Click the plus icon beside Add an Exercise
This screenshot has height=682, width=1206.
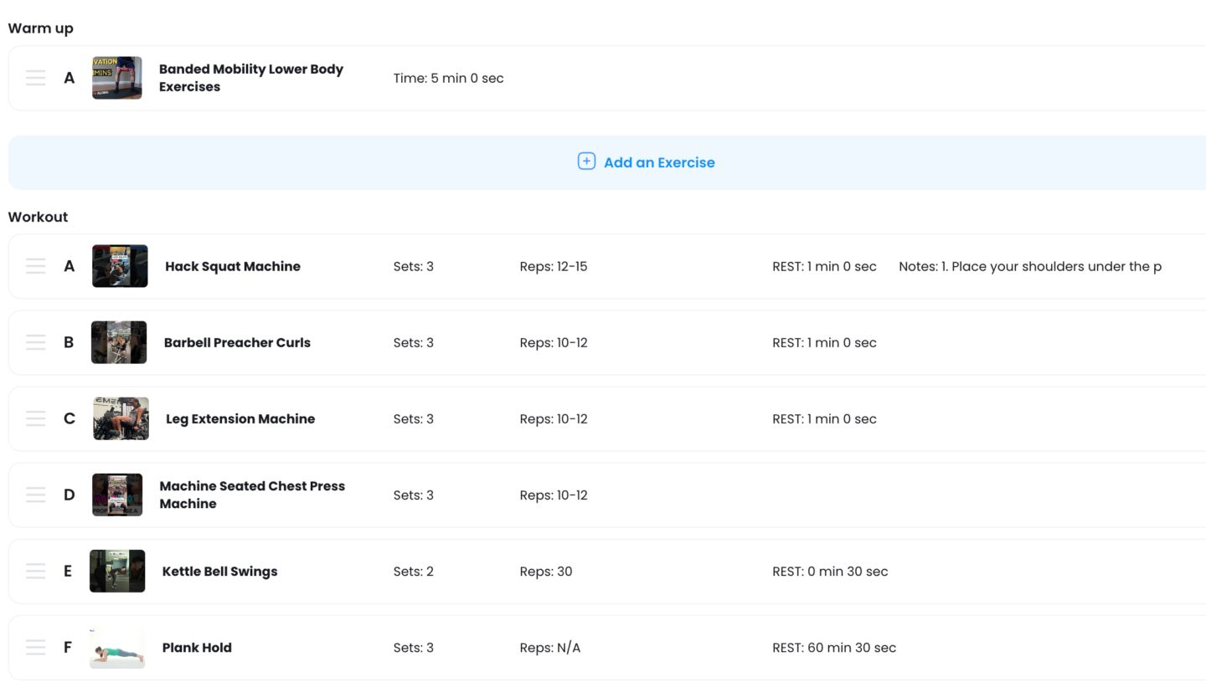pyautogui.click(x=586, y=162)
